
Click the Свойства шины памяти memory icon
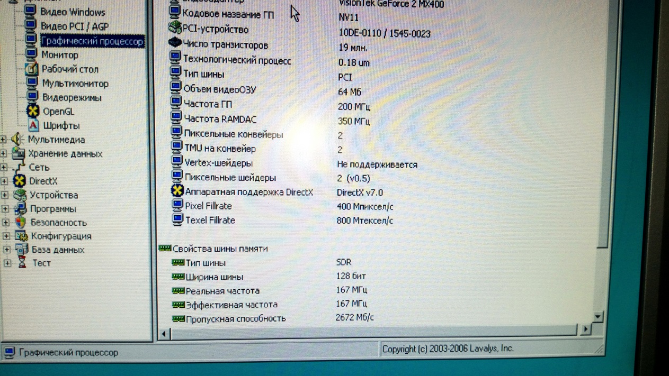pos(165,248)
